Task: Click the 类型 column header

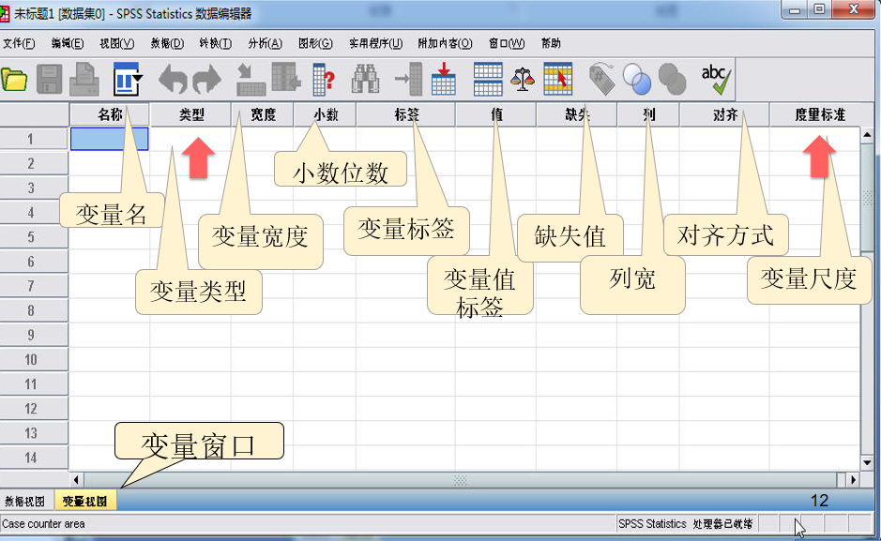Action: coord(191,115)
